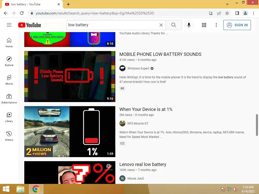Open Subscriptions in the sidebar
The height and width of the screenshot is (194, 259).
click(9, 99)
